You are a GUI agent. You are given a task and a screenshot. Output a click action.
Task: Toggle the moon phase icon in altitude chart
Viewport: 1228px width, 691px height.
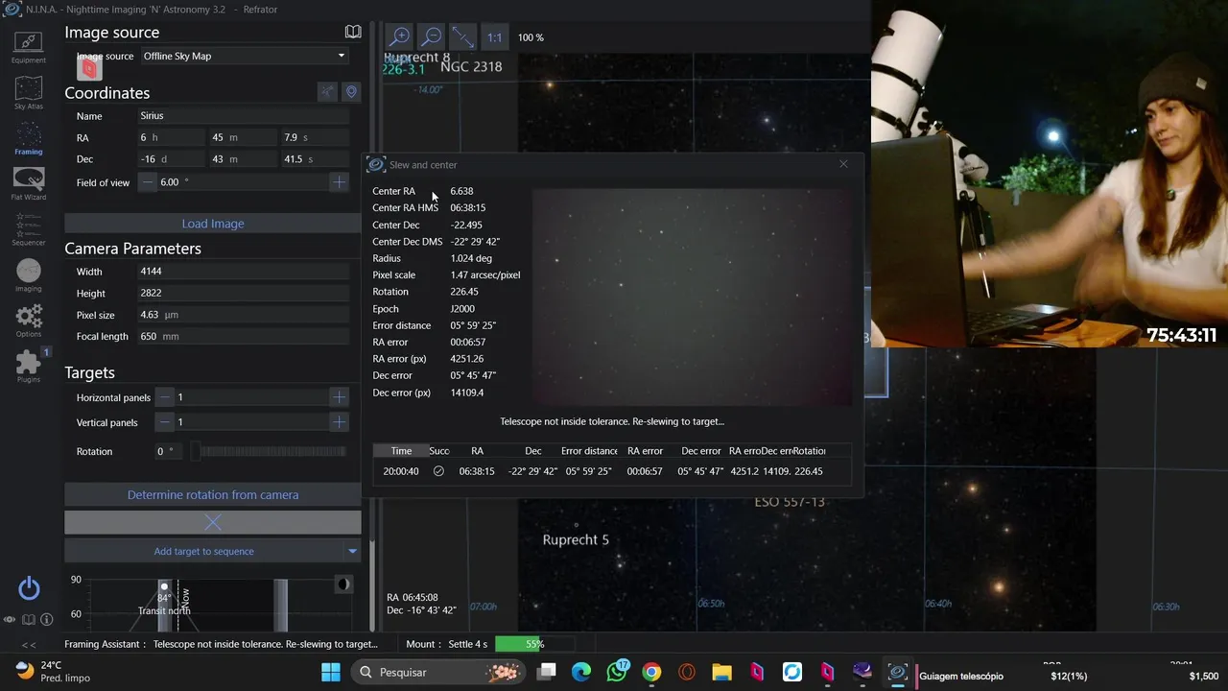point(342,584)
